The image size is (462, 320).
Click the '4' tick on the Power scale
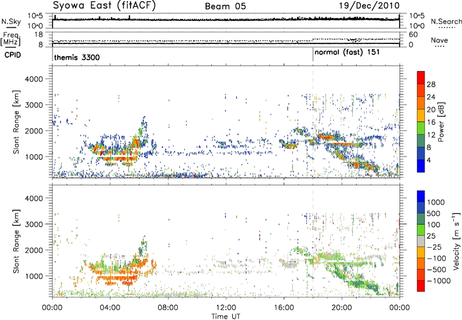coord(429,160)
